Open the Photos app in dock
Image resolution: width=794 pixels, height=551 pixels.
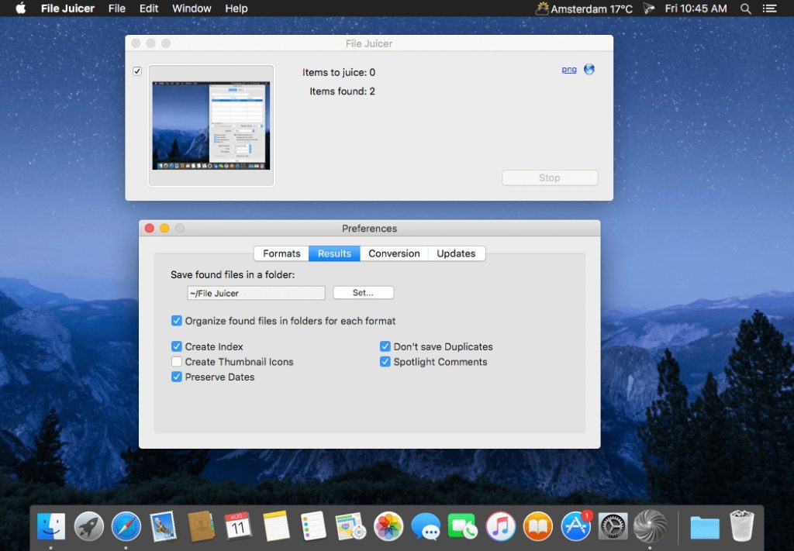(388, 526)
